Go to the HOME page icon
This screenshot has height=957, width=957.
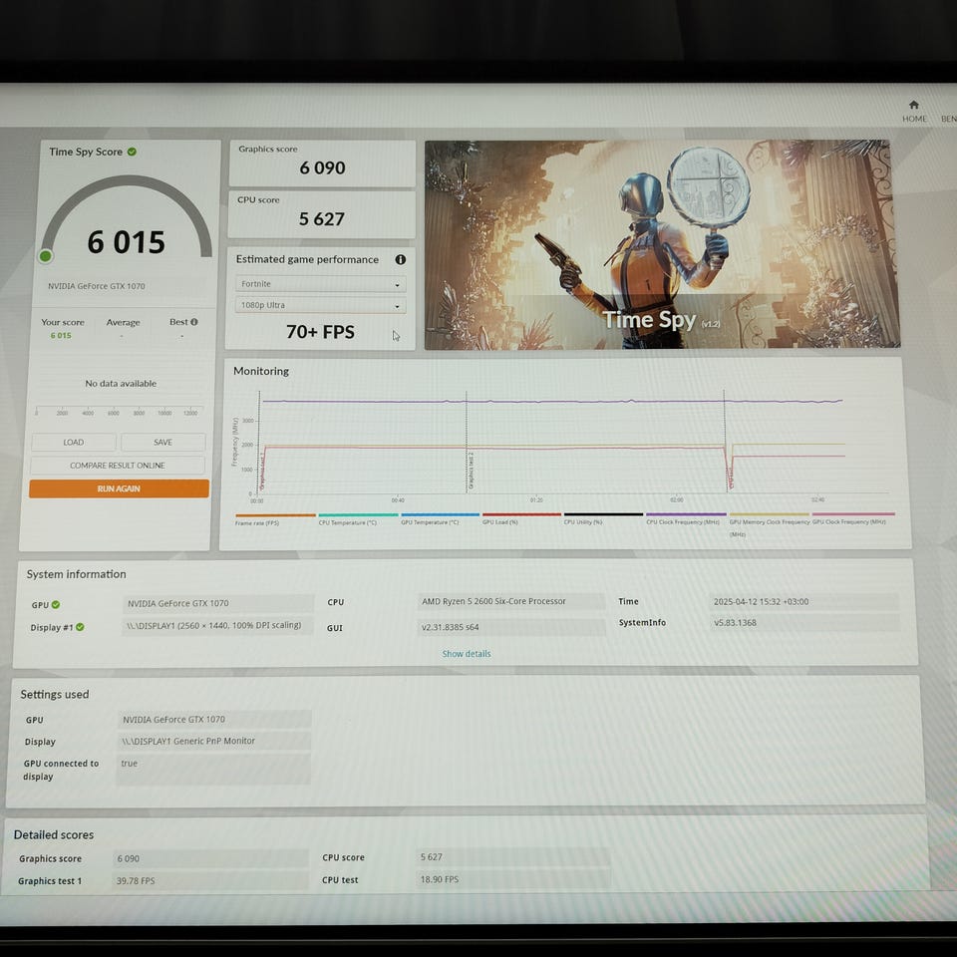coord(913,105)
